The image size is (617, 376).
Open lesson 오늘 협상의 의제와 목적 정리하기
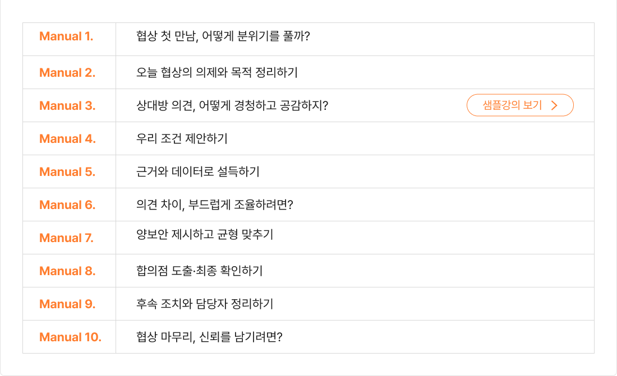pyautogui.click(x=217, y=73)
